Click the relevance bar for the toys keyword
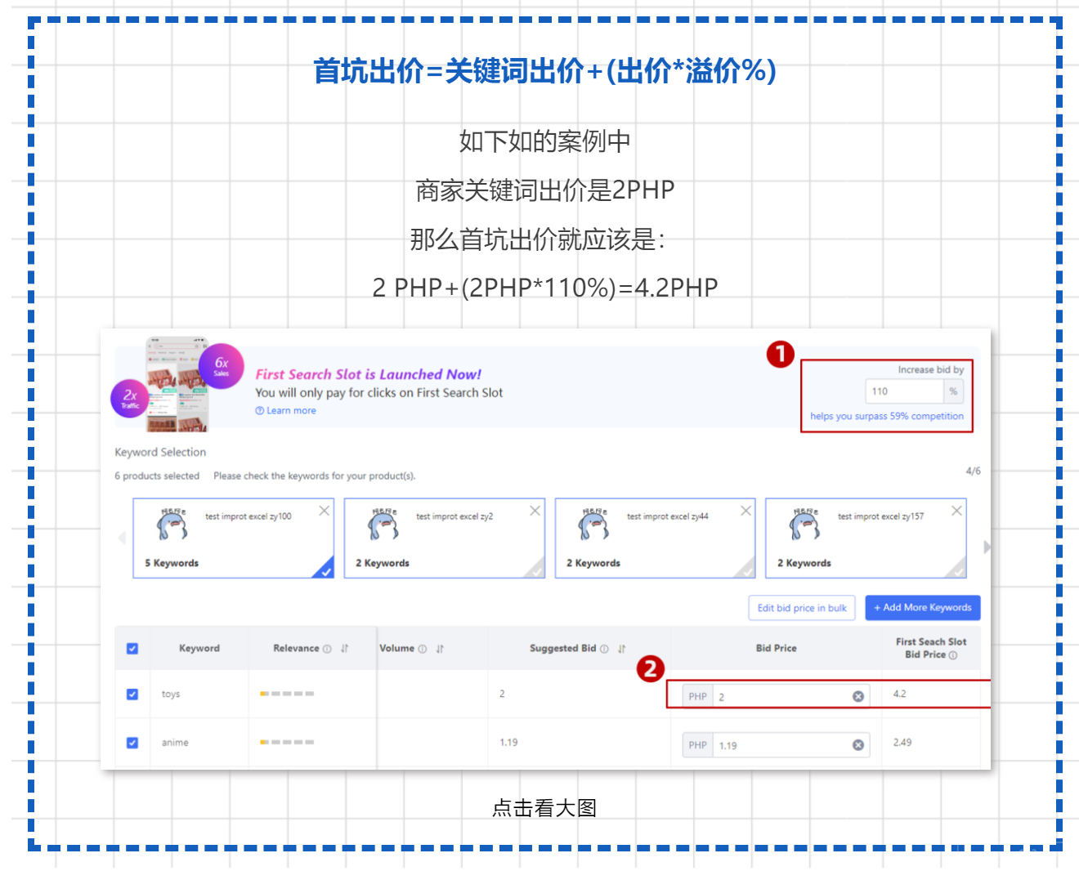Viewport: 1088px width, 880px height. pos(287,694)
